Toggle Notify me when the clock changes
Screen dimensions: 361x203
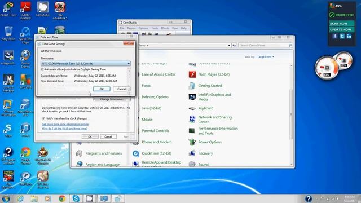[43, 118]
